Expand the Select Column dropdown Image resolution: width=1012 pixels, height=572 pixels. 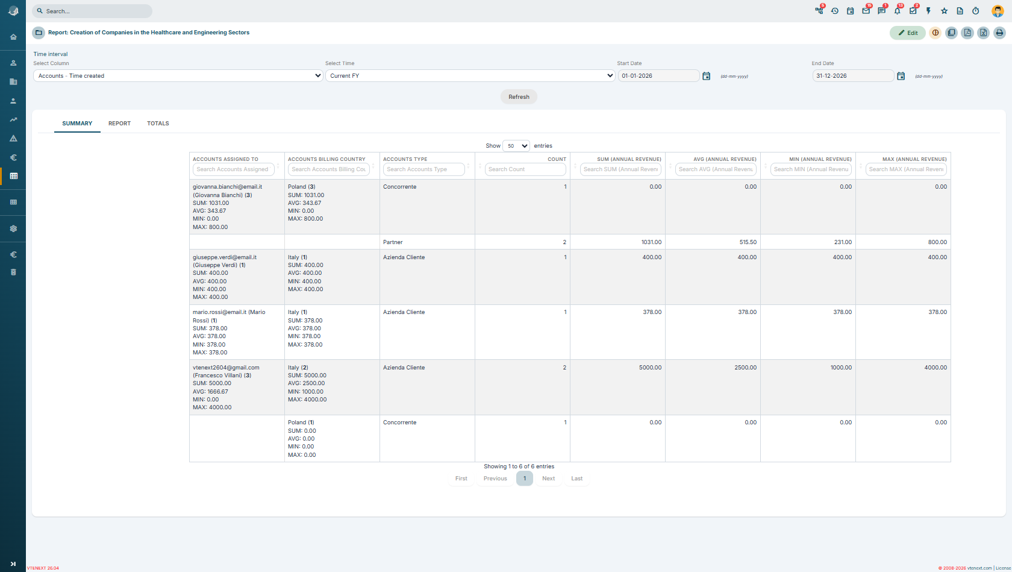point(178,76)
